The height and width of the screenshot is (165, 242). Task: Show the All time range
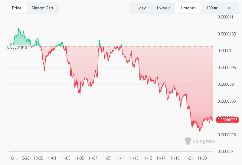[230, 8]
